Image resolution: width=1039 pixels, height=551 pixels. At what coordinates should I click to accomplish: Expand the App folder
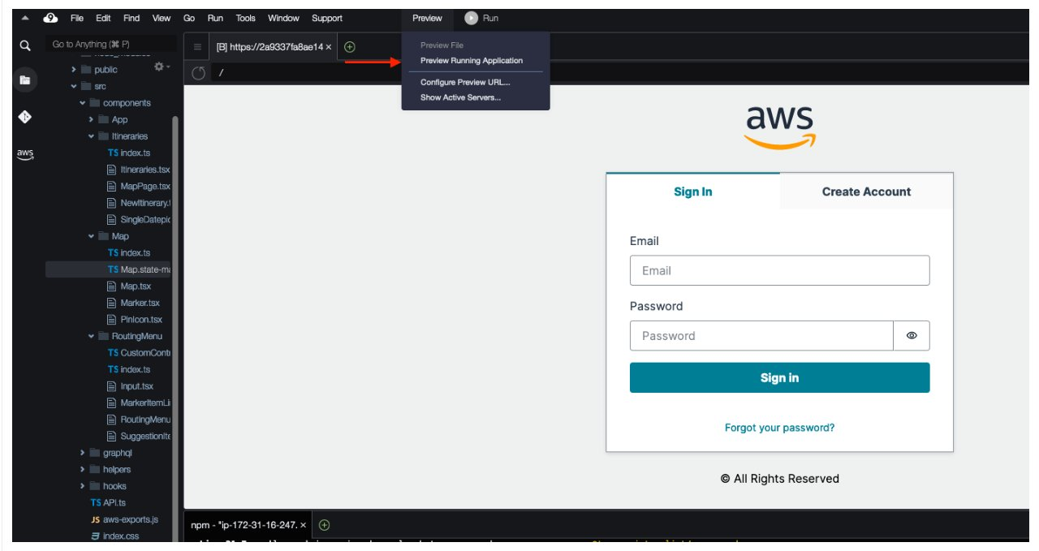[x=92, y=119]
